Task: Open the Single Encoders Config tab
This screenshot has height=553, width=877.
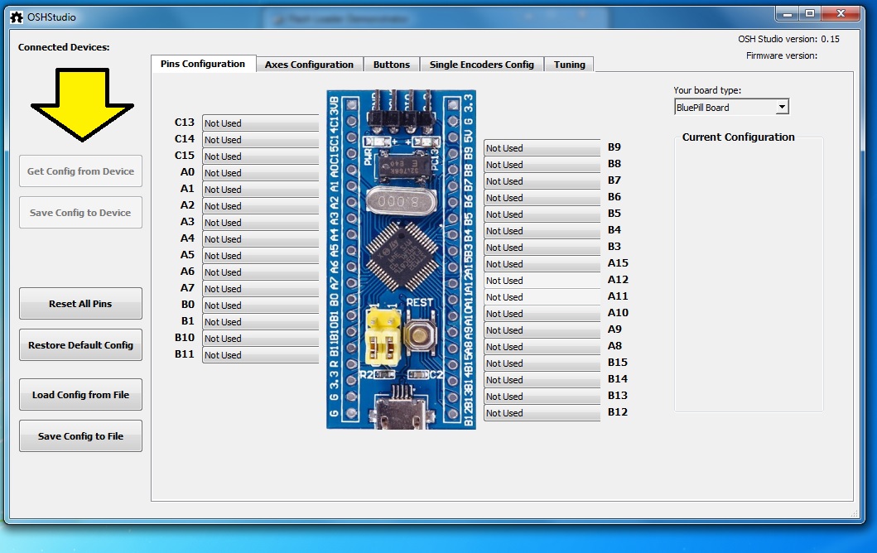Action: point(481,65)
